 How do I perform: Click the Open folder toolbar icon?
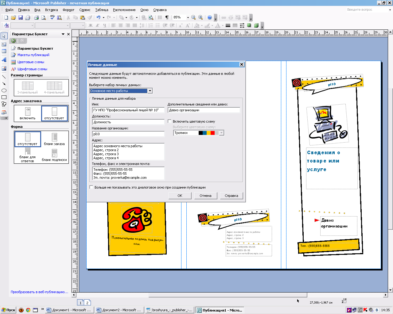click(13, 17)
